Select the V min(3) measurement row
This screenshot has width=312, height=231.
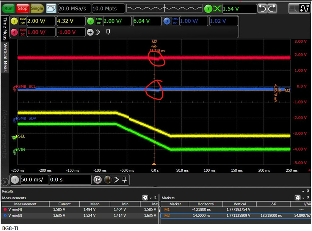tap(80, 215)
